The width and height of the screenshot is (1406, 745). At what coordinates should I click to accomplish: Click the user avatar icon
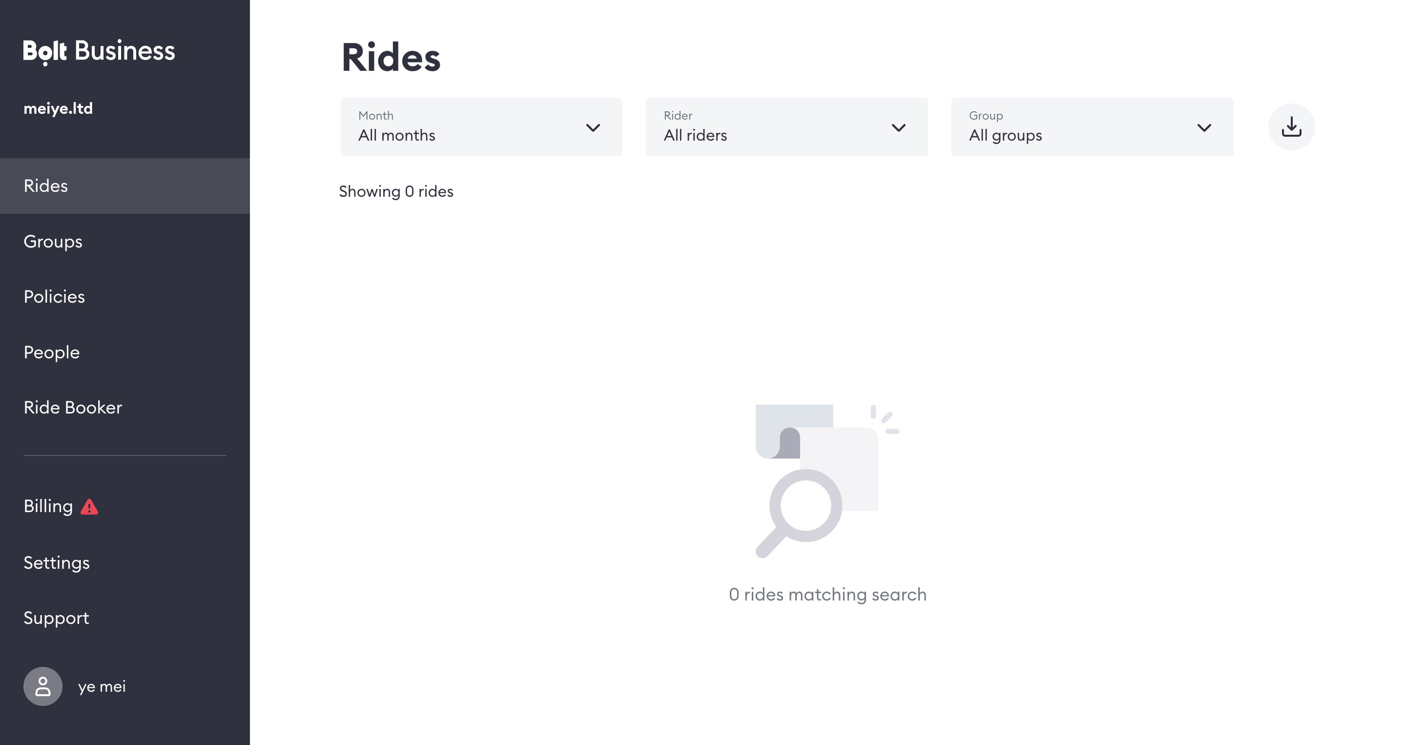click(42, 686)
